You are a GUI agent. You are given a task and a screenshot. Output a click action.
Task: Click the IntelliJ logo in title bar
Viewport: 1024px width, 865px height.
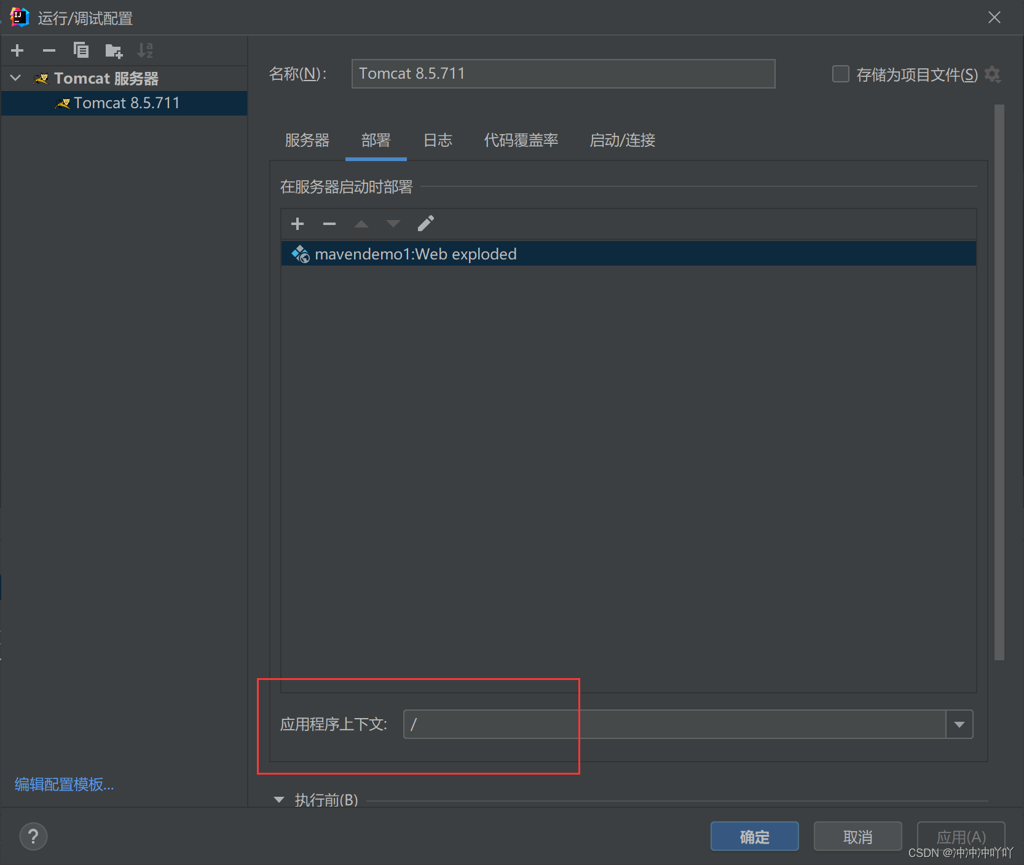click(20, 17)
